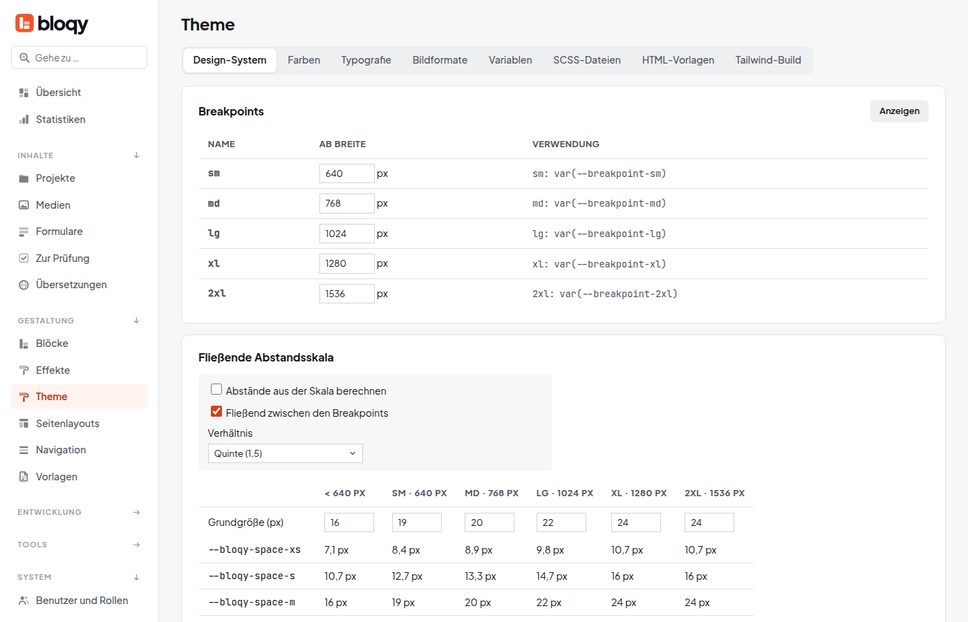Screen dimensions: 968x622
Task: Click the Effekte paint roller icon
Action: [24, 370]
